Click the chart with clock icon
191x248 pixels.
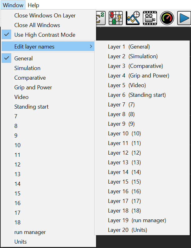pyautogui.click(x=133, y=18)
